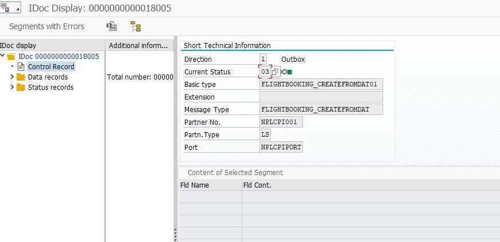Click the Data records folder icon

pos(21,77)
